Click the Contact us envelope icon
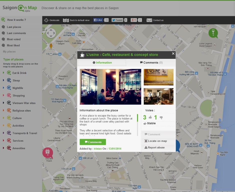The height and width of the screenshot is (192, 235). click(x=149, y=20)
